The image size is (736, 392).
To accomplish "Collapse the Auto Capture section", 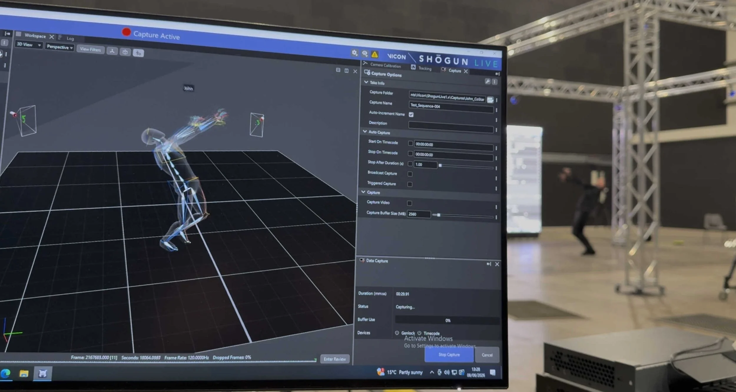I will 365,131.
